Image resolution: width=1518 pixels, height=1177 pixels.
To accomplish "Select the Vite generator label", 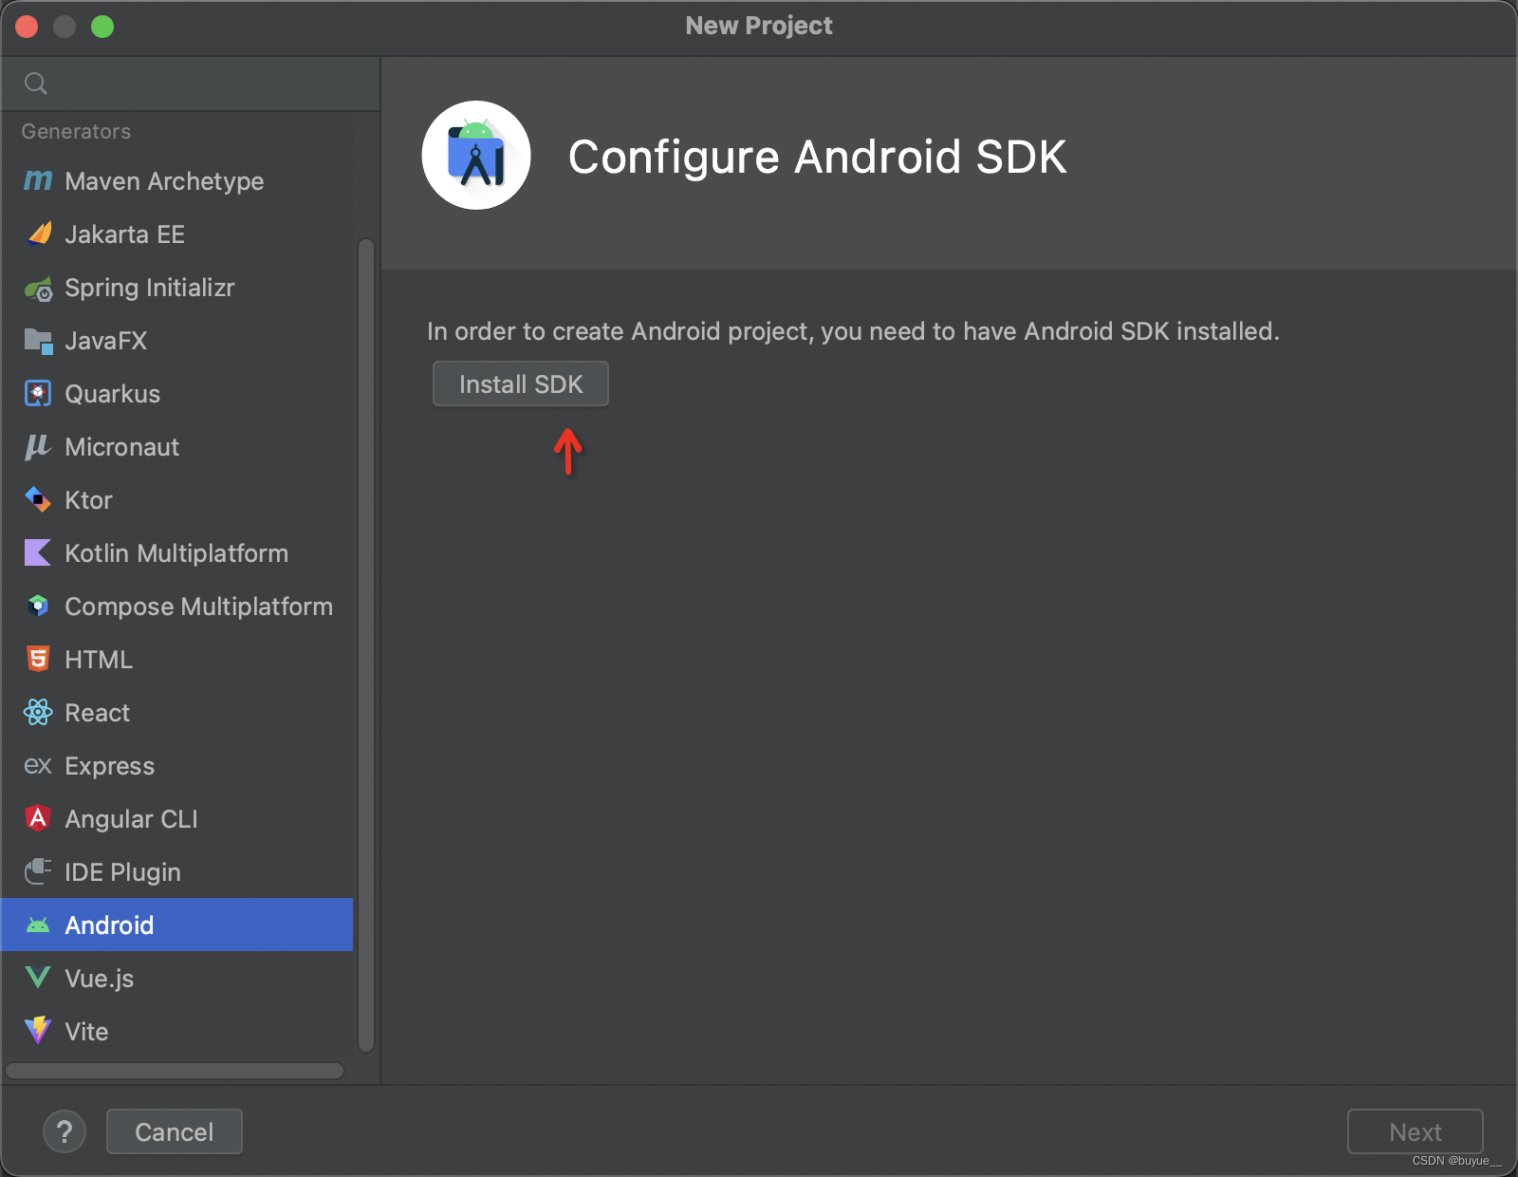I will 86,1032.
